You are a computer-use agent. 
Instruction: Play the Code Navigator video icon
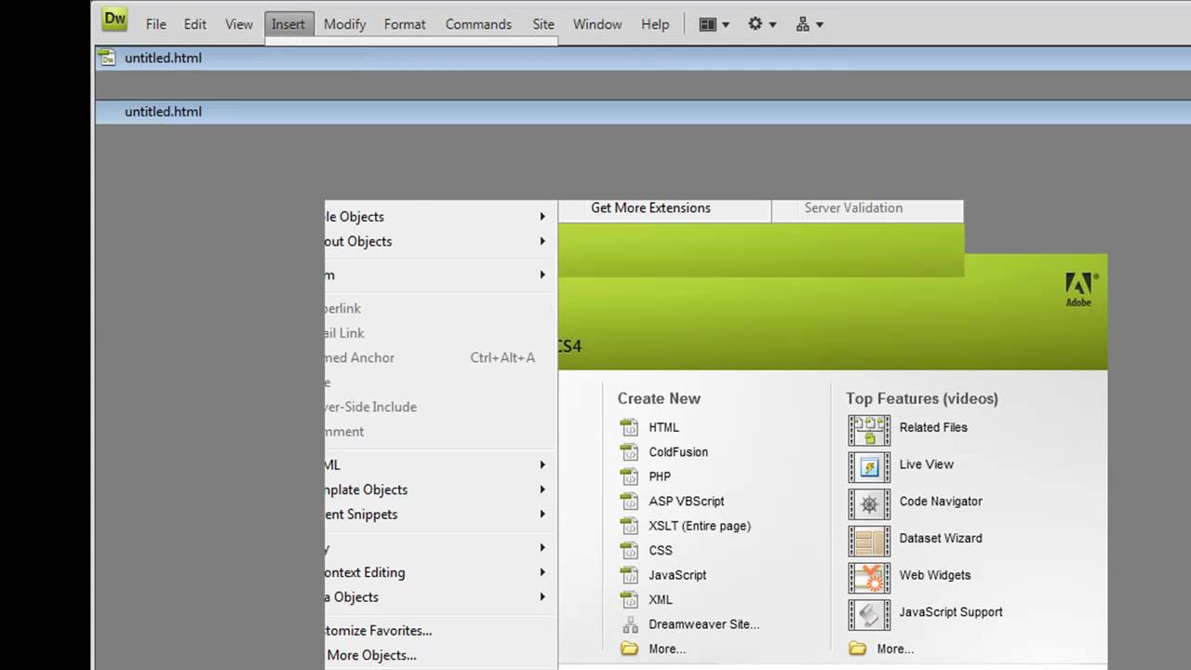[x=869, y=504]
